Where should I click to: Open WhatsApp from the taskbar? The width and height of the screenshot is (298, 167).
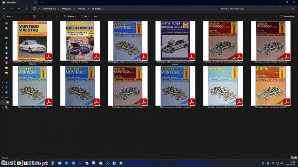pos(107,163)
